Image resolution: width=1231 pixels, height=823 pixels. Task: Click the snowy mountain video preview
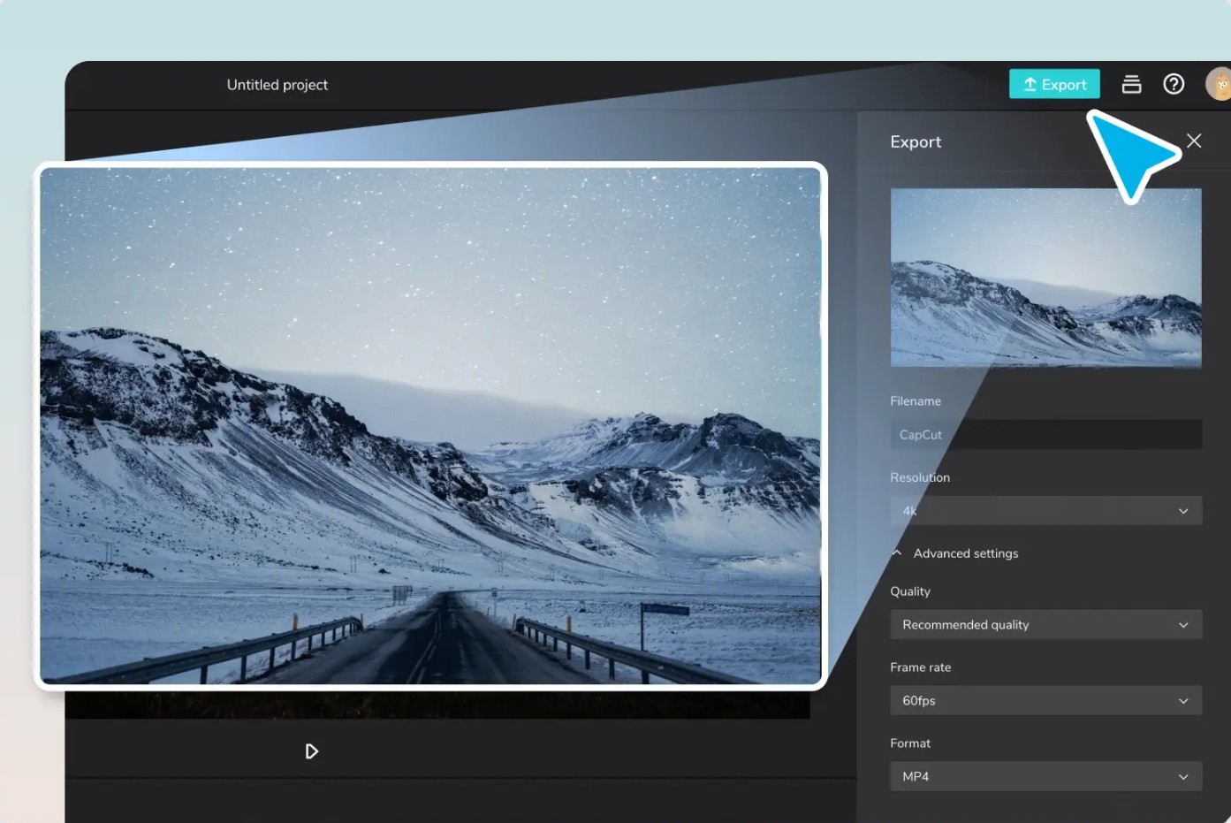431,425
